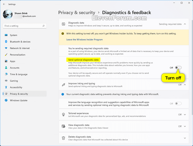Click the search magnifier icon
Image resolution: width=193 pixels, height=146 pixels.
(x=43, y=26)
